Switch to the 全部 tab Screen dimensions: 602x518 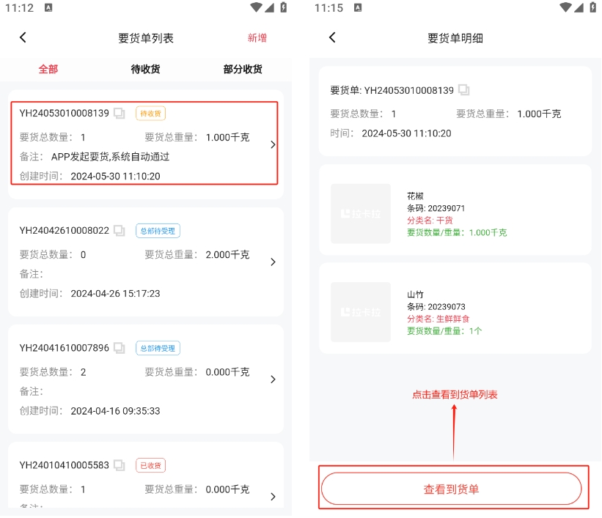pyautogui.click(x=48, y=70)
